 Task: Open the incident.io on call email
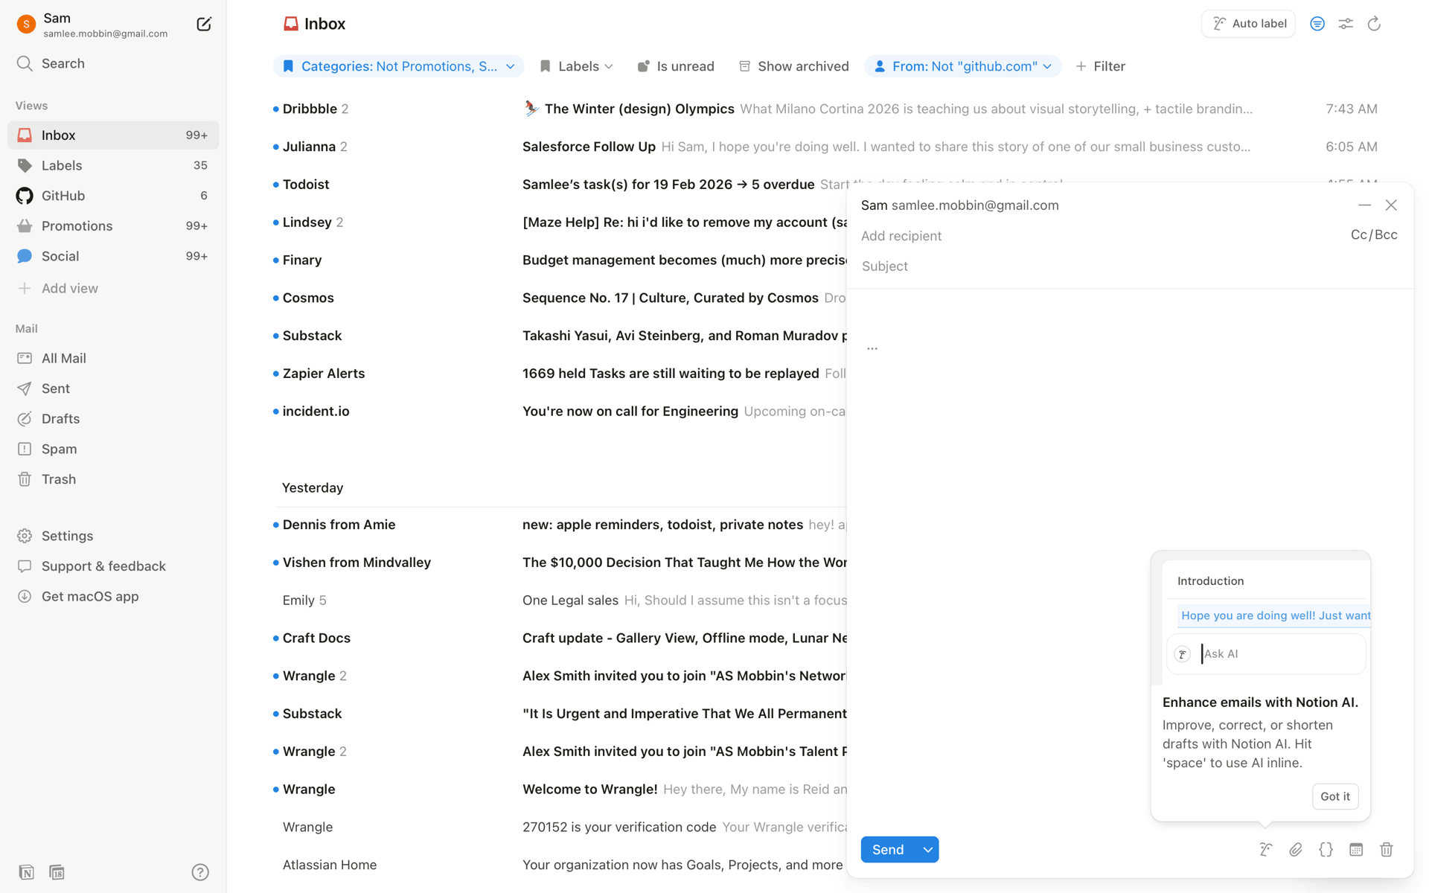[560, 411]
